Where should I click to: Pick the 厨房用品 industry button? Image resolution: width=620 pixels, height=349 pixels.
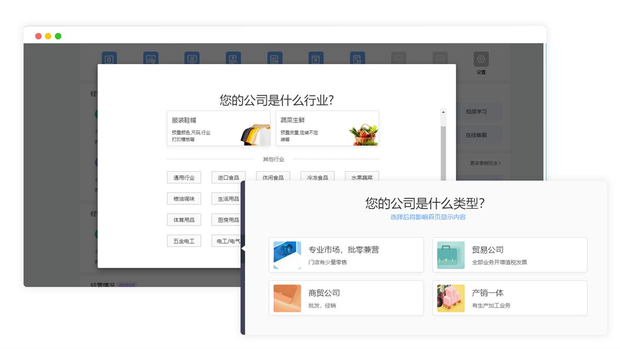[227, 220]
